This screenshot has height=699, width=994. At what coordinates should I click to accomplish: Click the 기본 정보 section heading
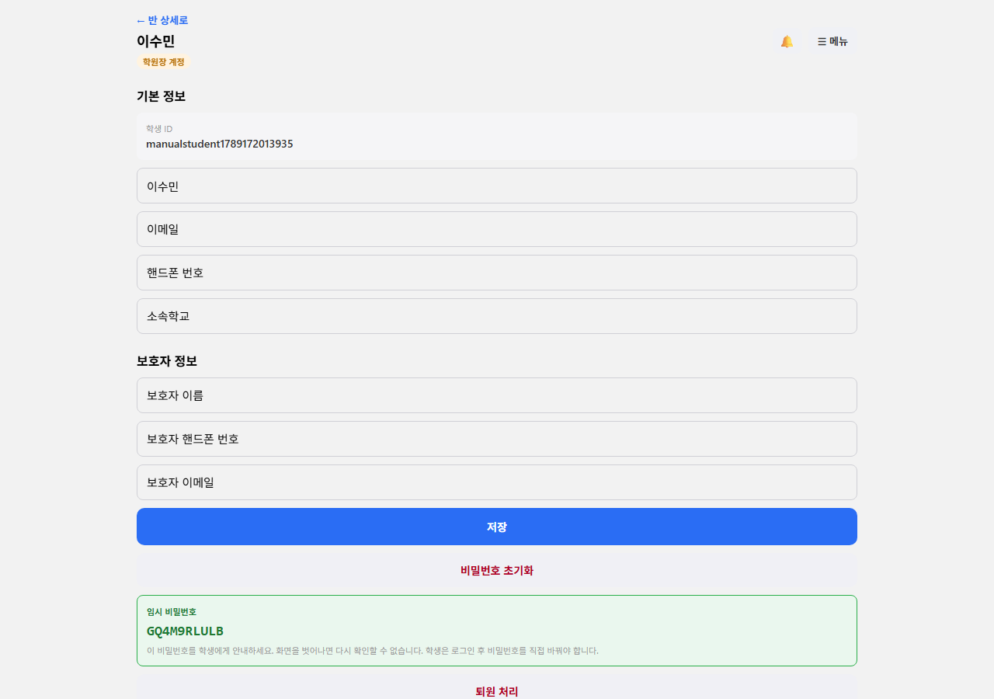coord(161,96)
